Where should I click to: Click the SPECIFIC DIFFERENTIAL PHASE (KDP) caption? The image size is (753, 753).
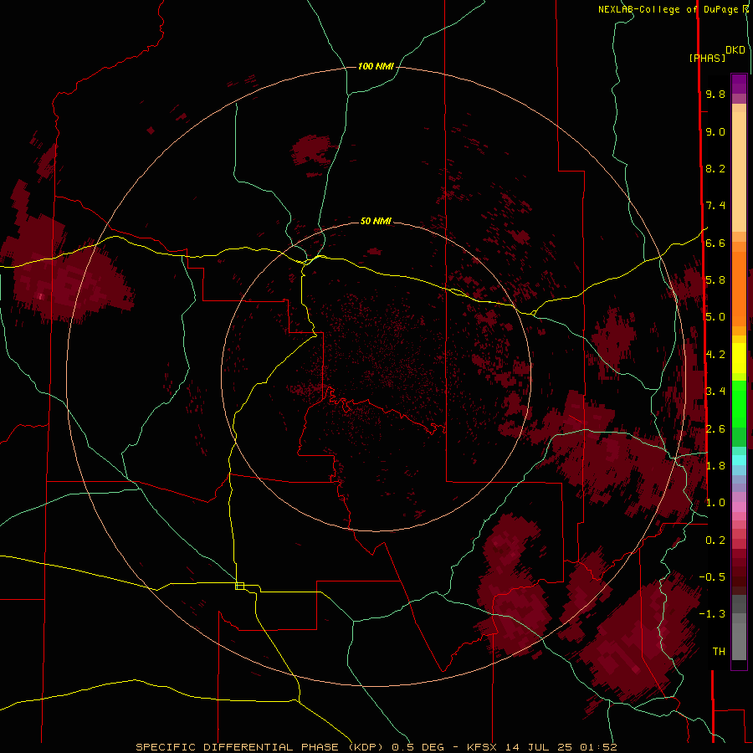pyautogui.click(x=259, y=747)
